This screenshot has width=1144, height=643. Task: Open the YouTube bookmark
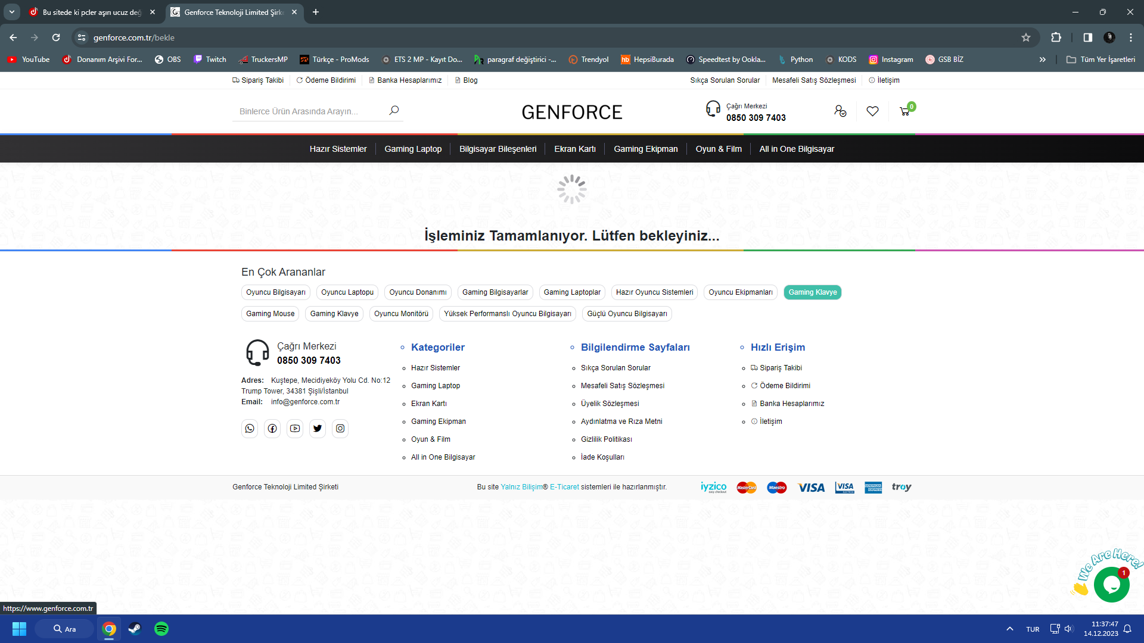pyautogui.click(x=29, y=60)
